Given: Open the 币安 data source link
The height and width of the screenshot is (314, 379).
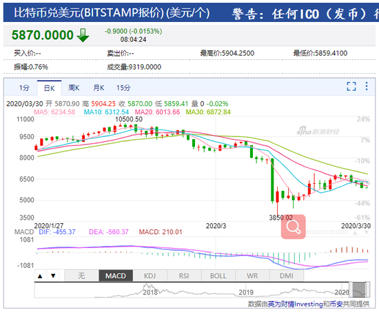Looking at the screenshot, I should point(336,304).
